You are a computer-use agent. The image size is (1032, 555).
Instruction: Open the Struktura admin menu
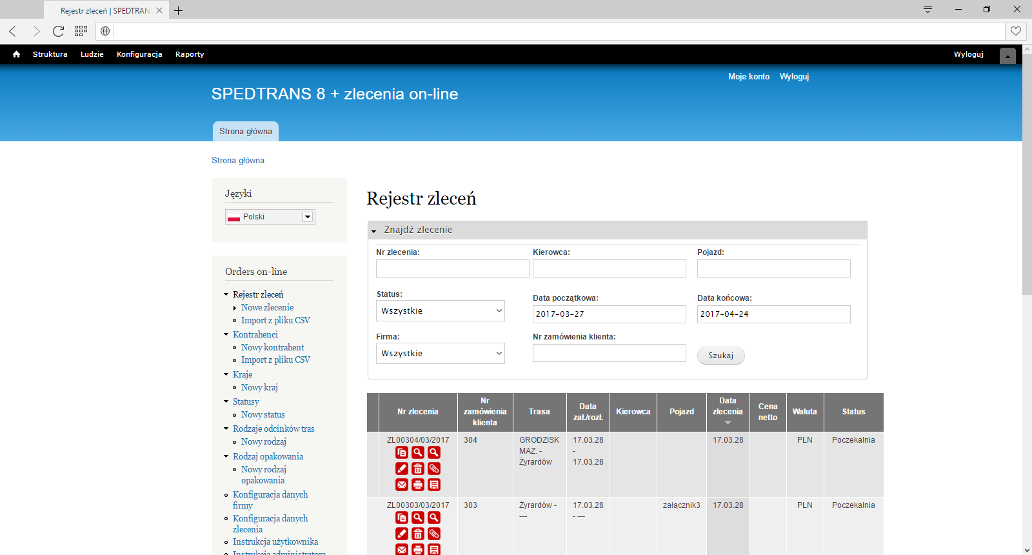tap(50, 54)
